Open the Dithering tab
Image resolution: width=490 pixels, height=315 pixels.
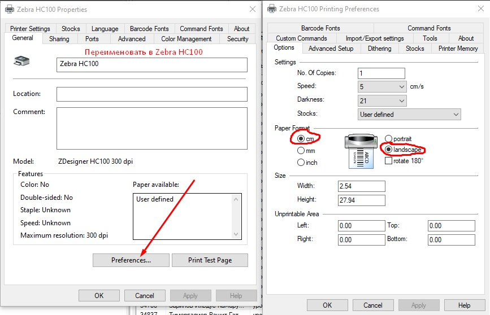coord(379,49)
